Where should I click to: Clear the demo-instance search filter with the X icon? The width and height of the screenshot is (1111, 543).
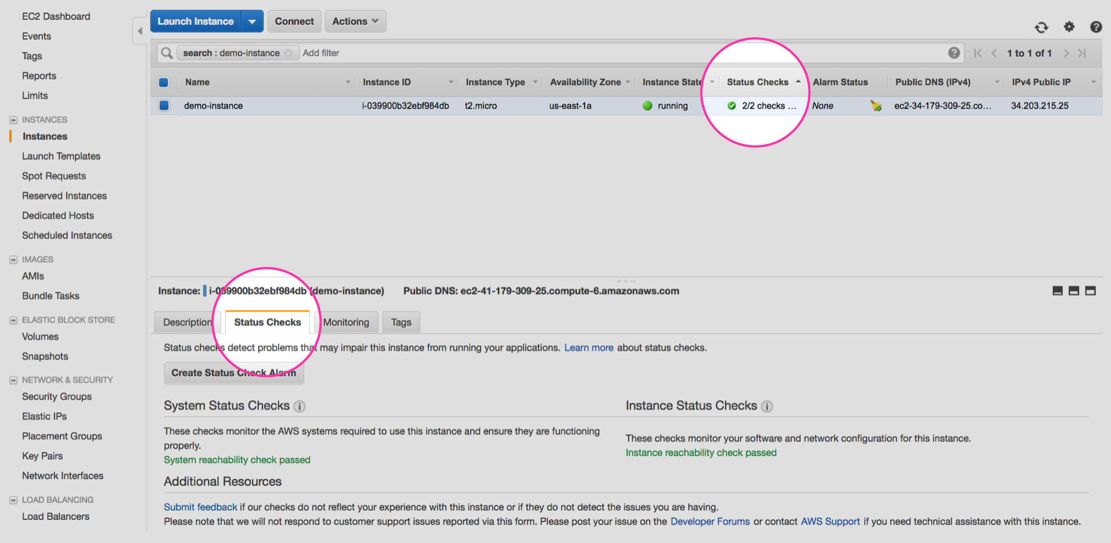[288, 53]
